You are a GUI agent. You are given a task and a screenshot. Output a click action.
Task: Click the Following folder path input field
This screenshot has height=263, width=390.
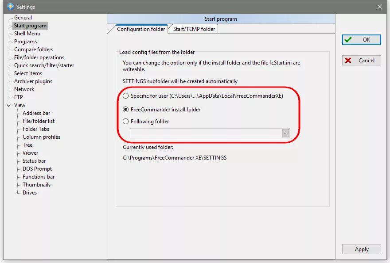206,133
